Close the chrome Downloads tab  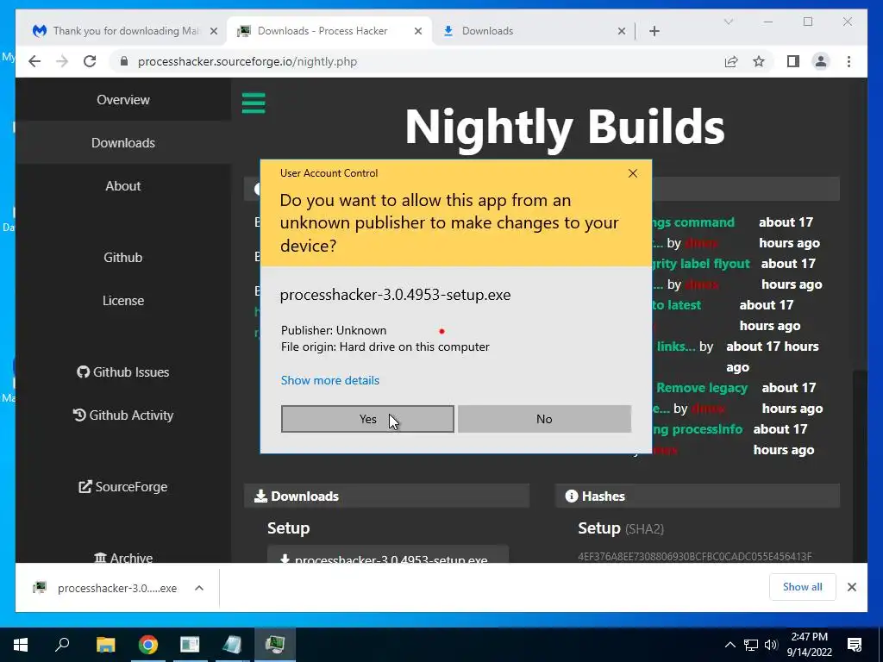(x=621, y=31)
